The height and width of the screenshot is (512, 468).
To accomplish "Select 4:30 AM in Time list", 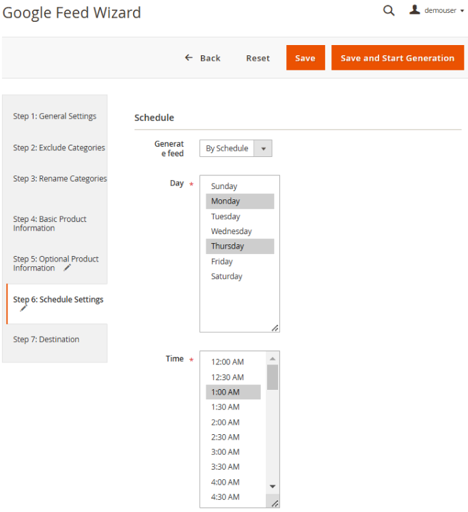I will pos(234,497).
